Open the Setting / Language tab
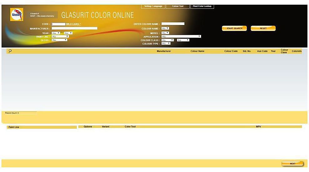Screen dimensions: 309x172 coord(153,6)
